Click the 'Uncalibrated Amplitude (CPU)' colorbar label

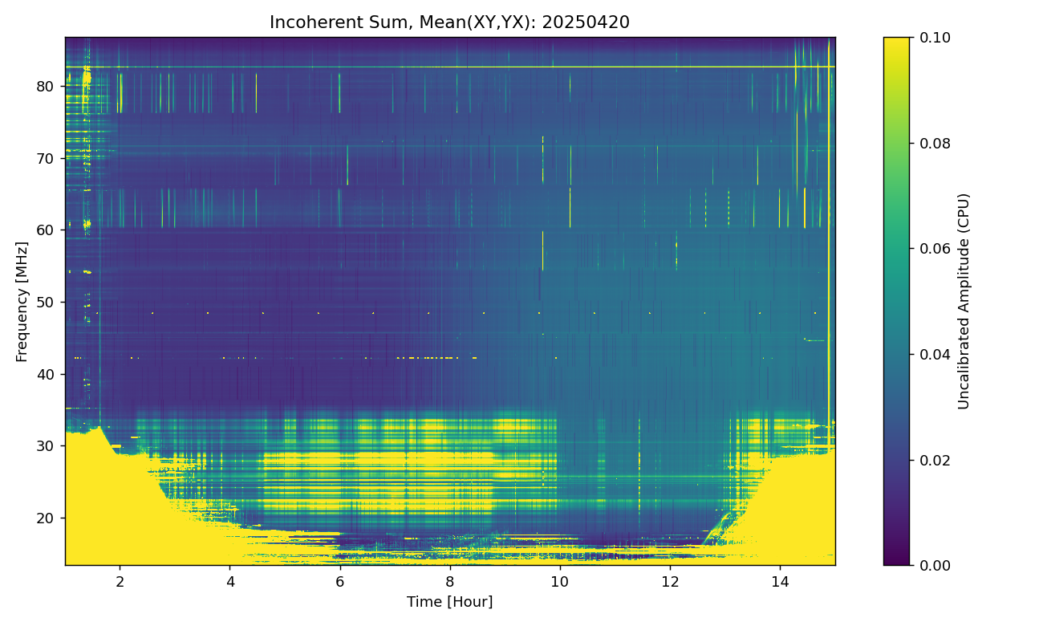[x=964, y=302]
